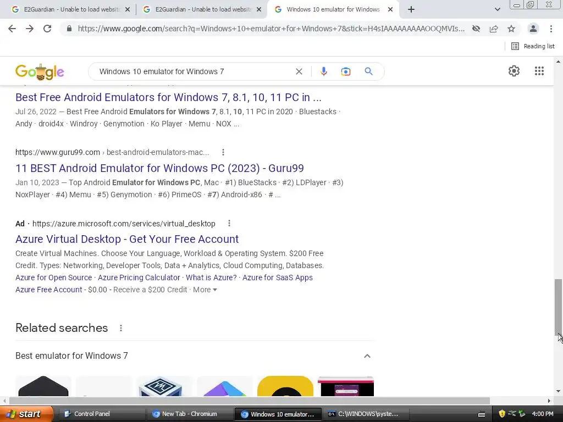Click the security shield tray icon

(502, 414)
